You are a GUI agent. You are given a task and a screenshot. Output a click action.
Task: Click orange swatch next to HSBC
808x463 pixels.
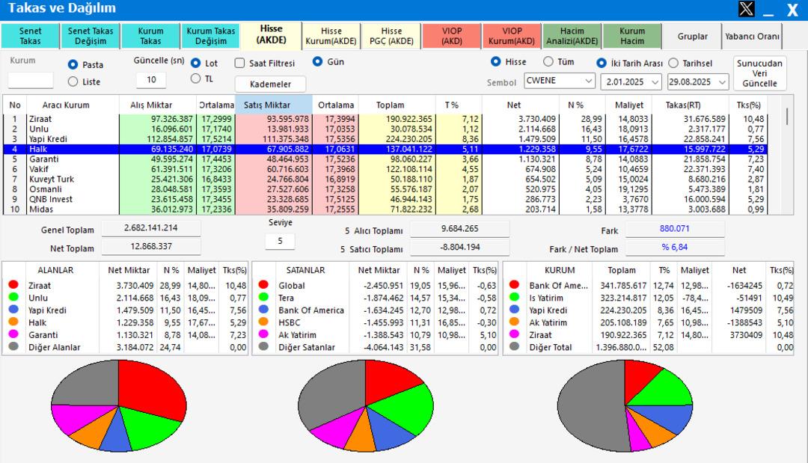pos(263,322)
